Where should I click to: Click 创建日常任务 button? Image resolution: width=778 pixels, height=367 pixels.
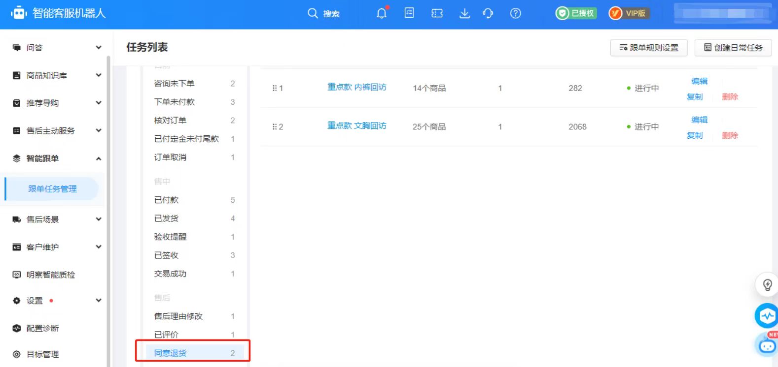click(x=733, y=48)
